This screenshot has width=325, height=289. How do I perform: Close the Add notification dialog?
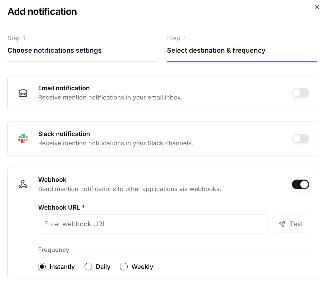pyautogui.click(x=317, y=7)
